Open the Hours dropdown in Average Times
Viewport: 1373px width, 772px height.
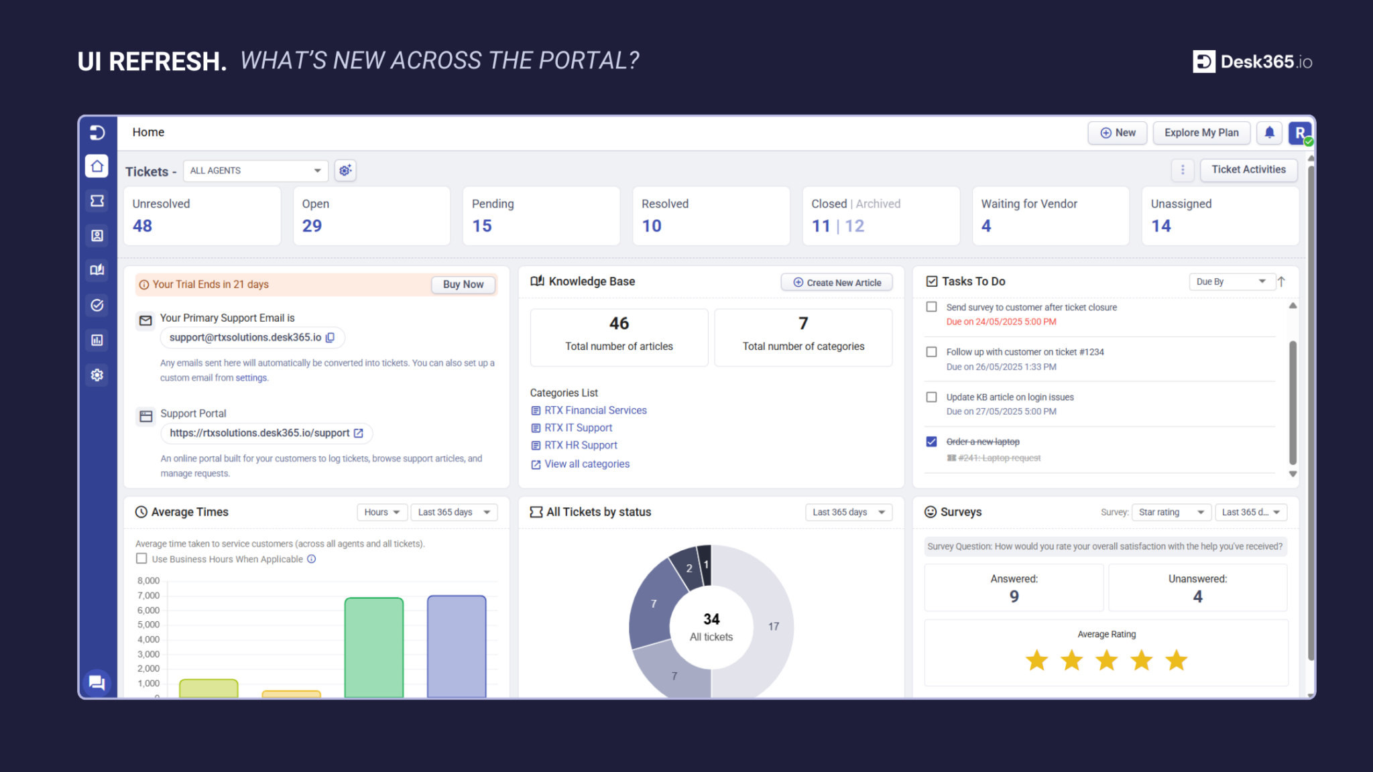381,511
